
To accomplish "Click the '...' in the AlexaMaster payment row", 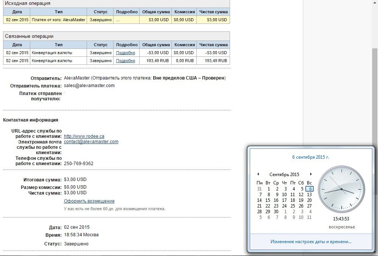I will click(118, 20).
